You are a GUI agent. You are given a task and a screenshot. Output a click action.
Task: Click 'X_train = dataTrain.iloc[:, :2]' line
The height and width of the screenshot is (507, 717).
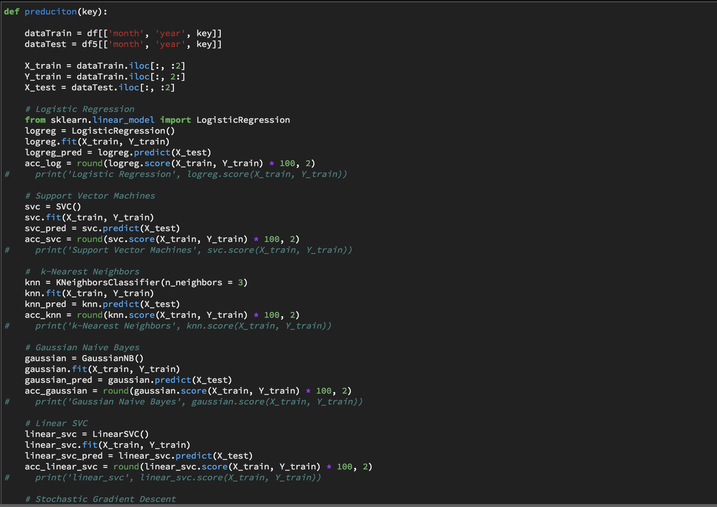tap(105, 66)
